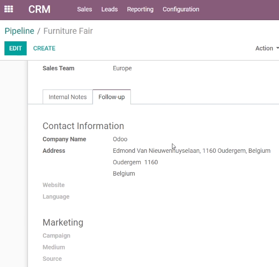Open the apps grid menu icon
279x267 pixels.
click(x=8, y=9)
